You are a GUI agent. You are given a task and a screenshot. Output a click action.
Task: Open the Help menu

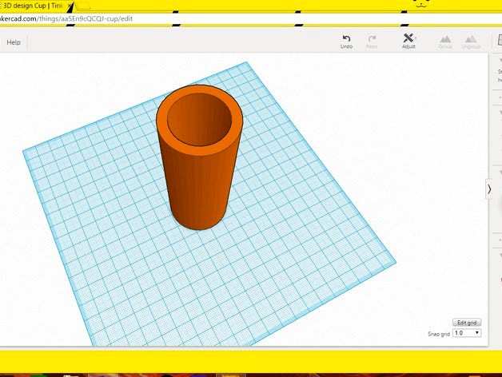point(14,42)
